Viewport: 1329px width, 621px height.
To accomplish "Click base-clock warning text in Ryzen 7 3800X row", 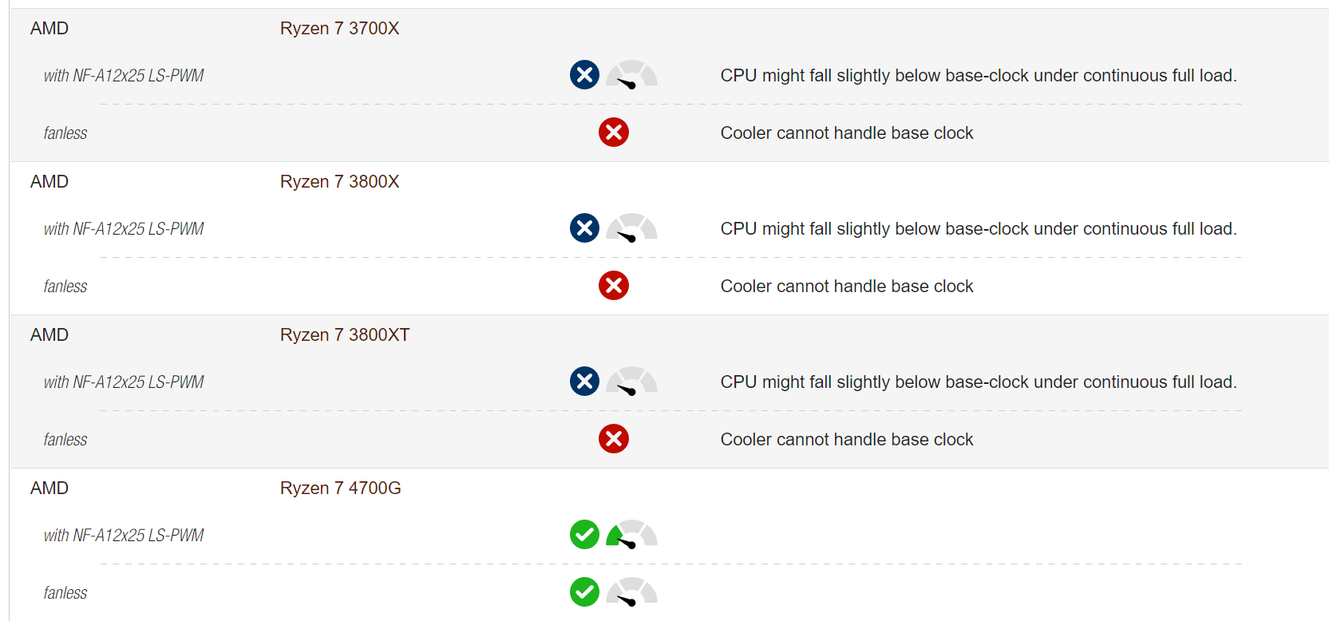I will [979, 229].
